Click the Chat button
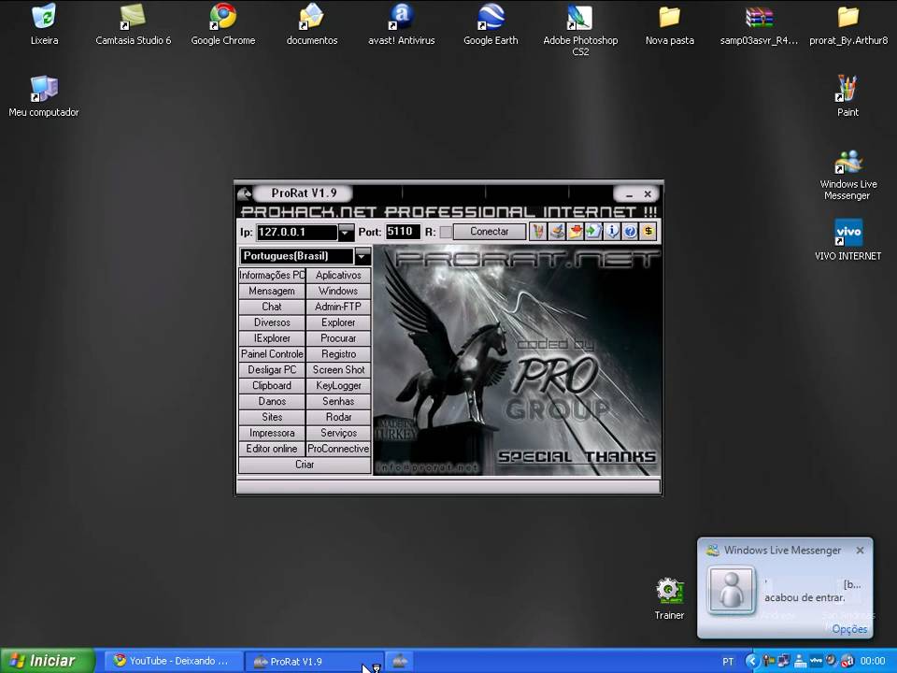The height and width of the screenshot is (673, 897). point(272,307)
